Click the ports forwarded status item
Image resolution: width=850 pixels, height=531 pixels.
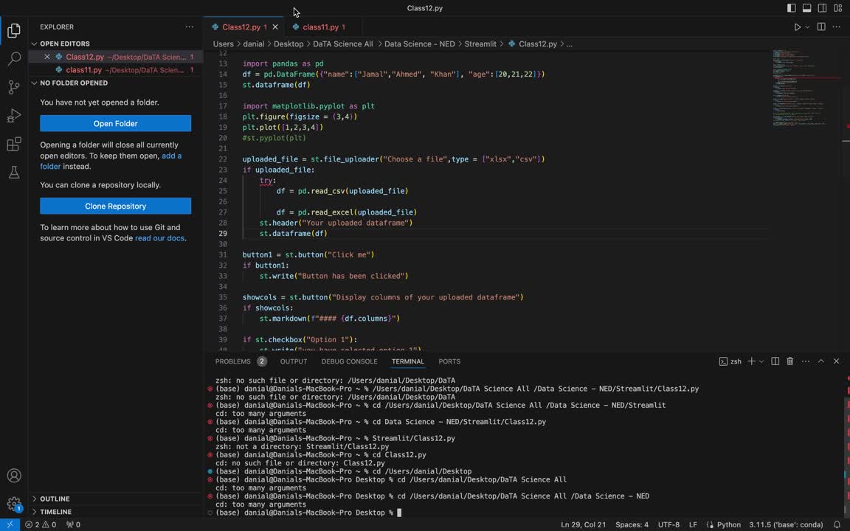tap(73, 524)
